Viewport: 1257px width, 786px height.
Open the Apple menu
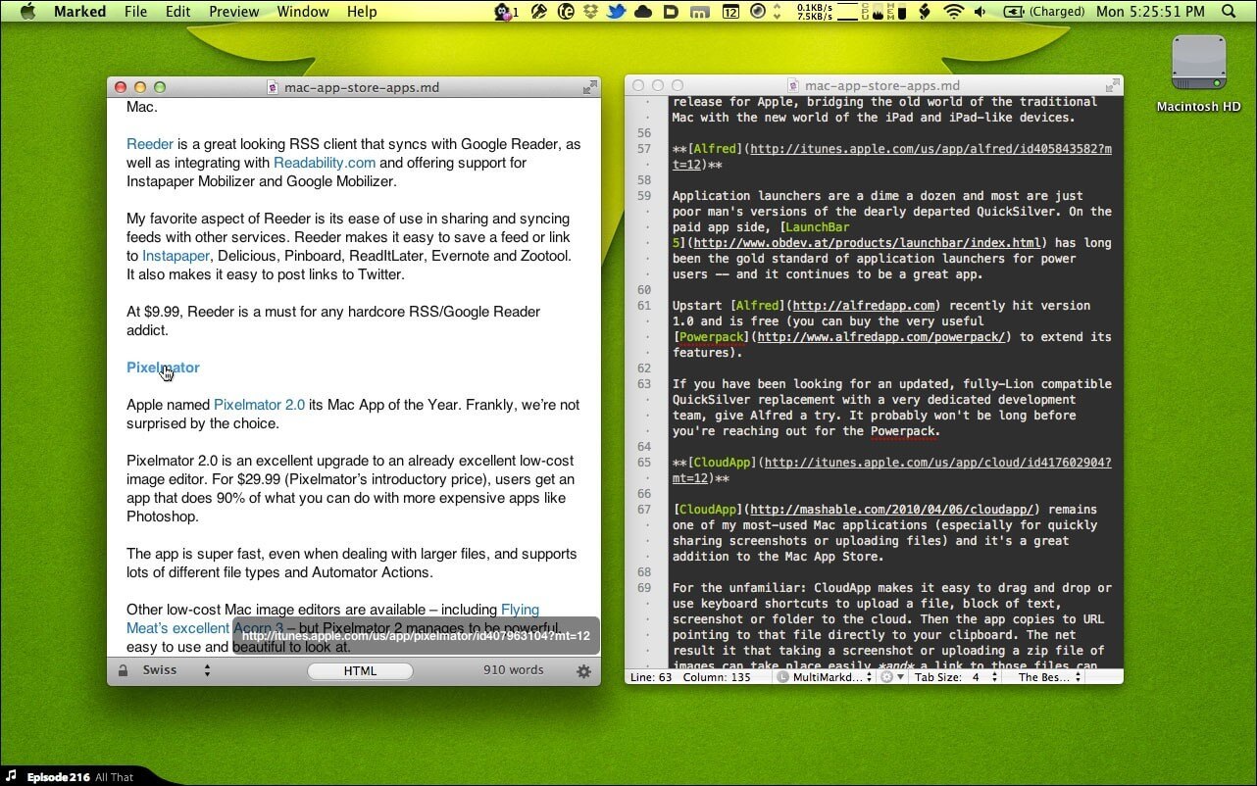[26, 12]
